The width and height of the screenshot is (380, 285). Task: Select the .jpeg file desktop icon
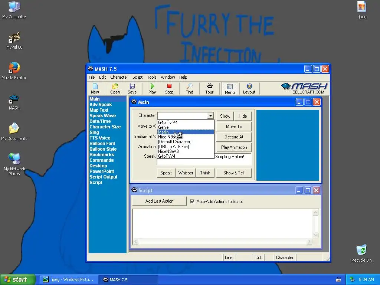(x=361, y=10)
